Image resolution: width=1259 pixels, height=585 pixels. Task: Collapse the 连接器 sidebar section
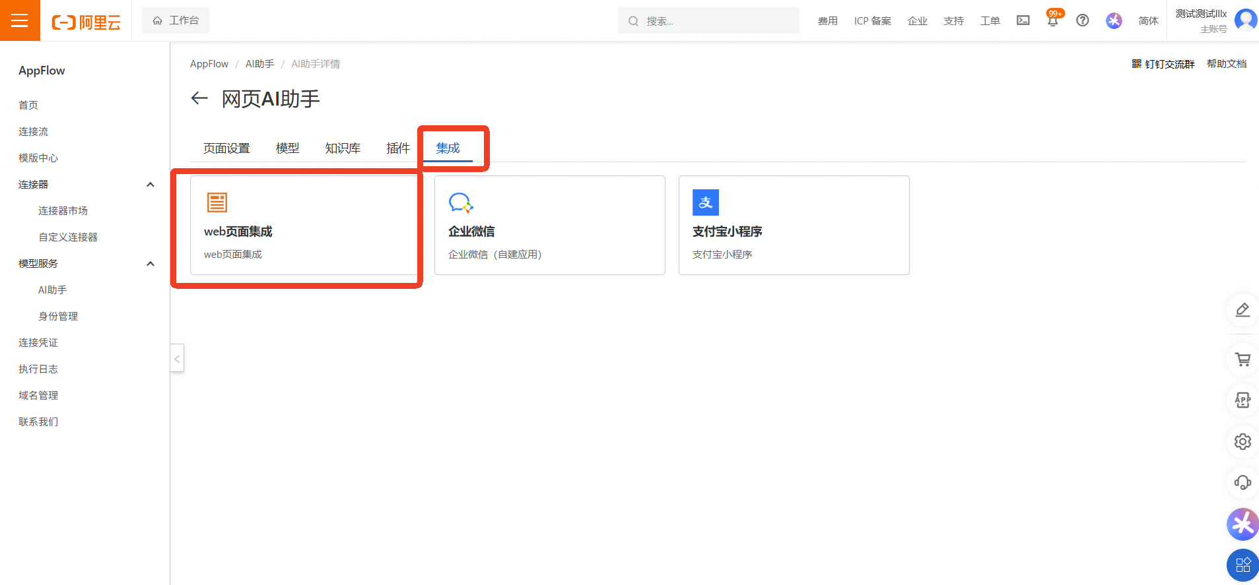(x=151, y=185)
